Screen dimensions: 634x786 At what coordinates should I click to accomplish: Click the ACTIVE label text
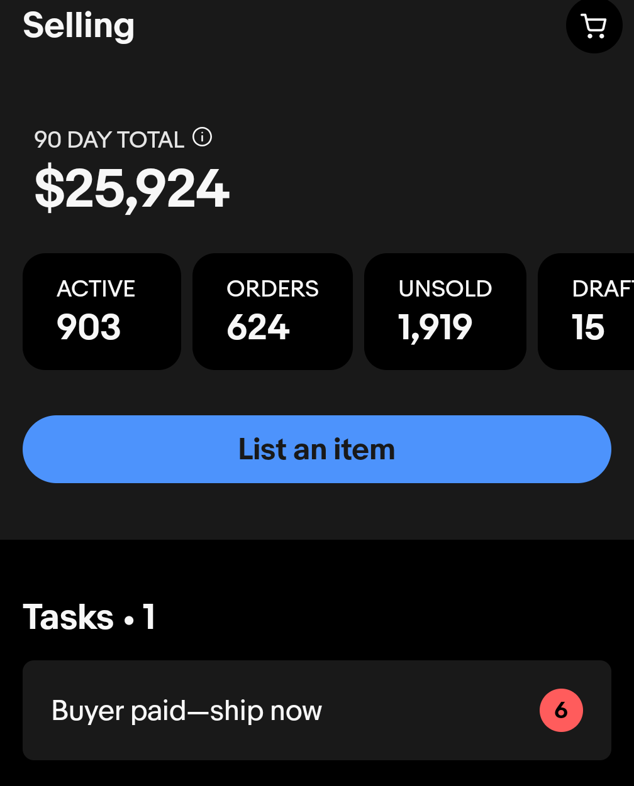(x=96, y=288)
